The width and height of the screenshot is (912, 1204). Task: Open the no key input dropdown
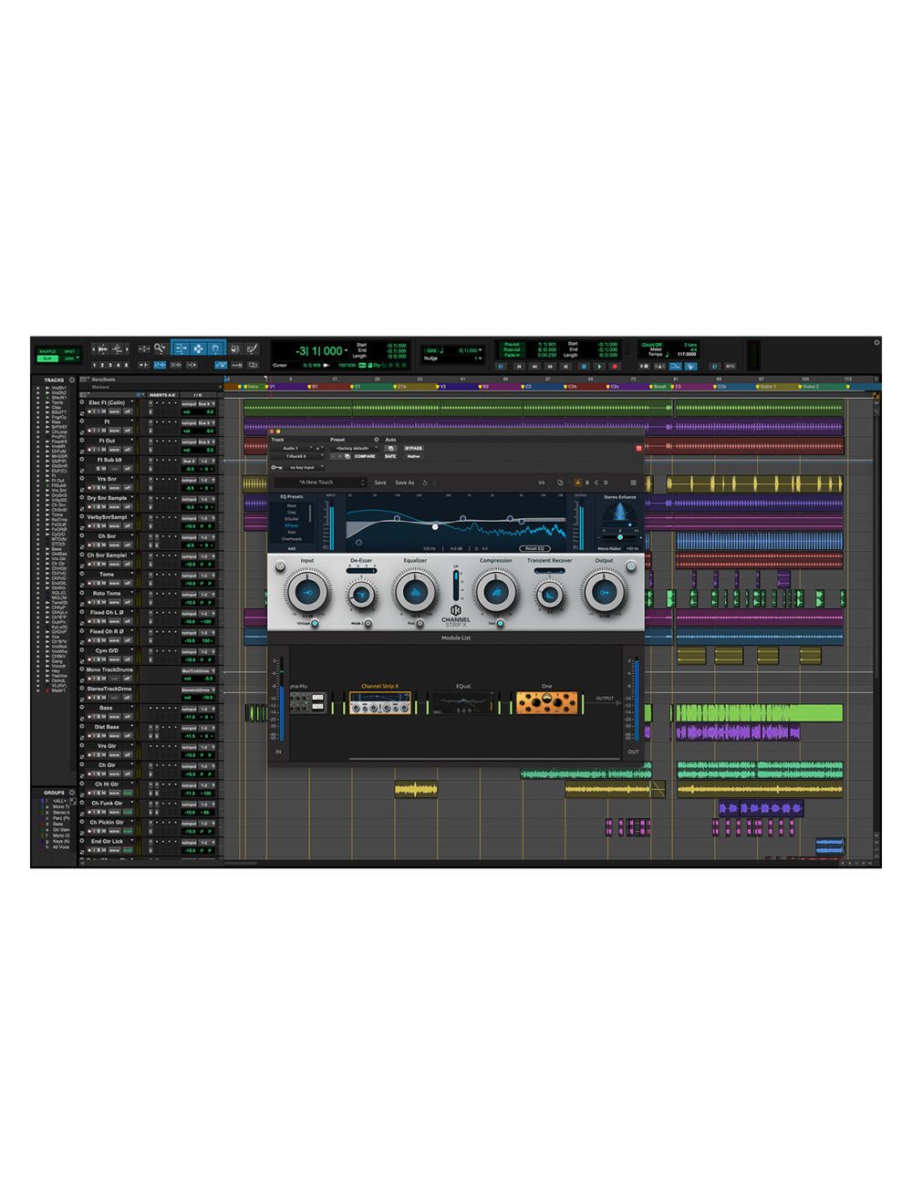click(303, 467)
